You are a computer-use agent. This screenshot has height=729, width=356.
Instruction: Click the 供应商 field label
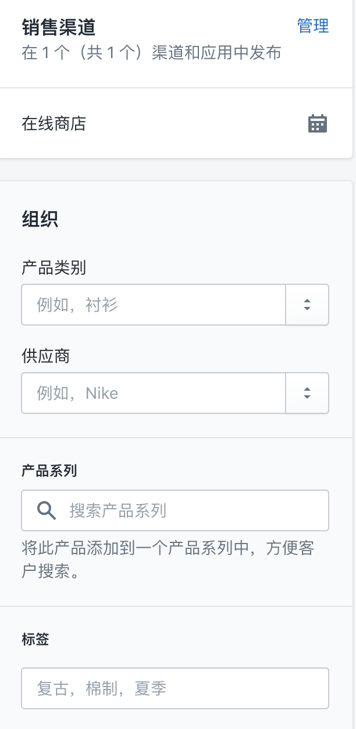(46, 356)
